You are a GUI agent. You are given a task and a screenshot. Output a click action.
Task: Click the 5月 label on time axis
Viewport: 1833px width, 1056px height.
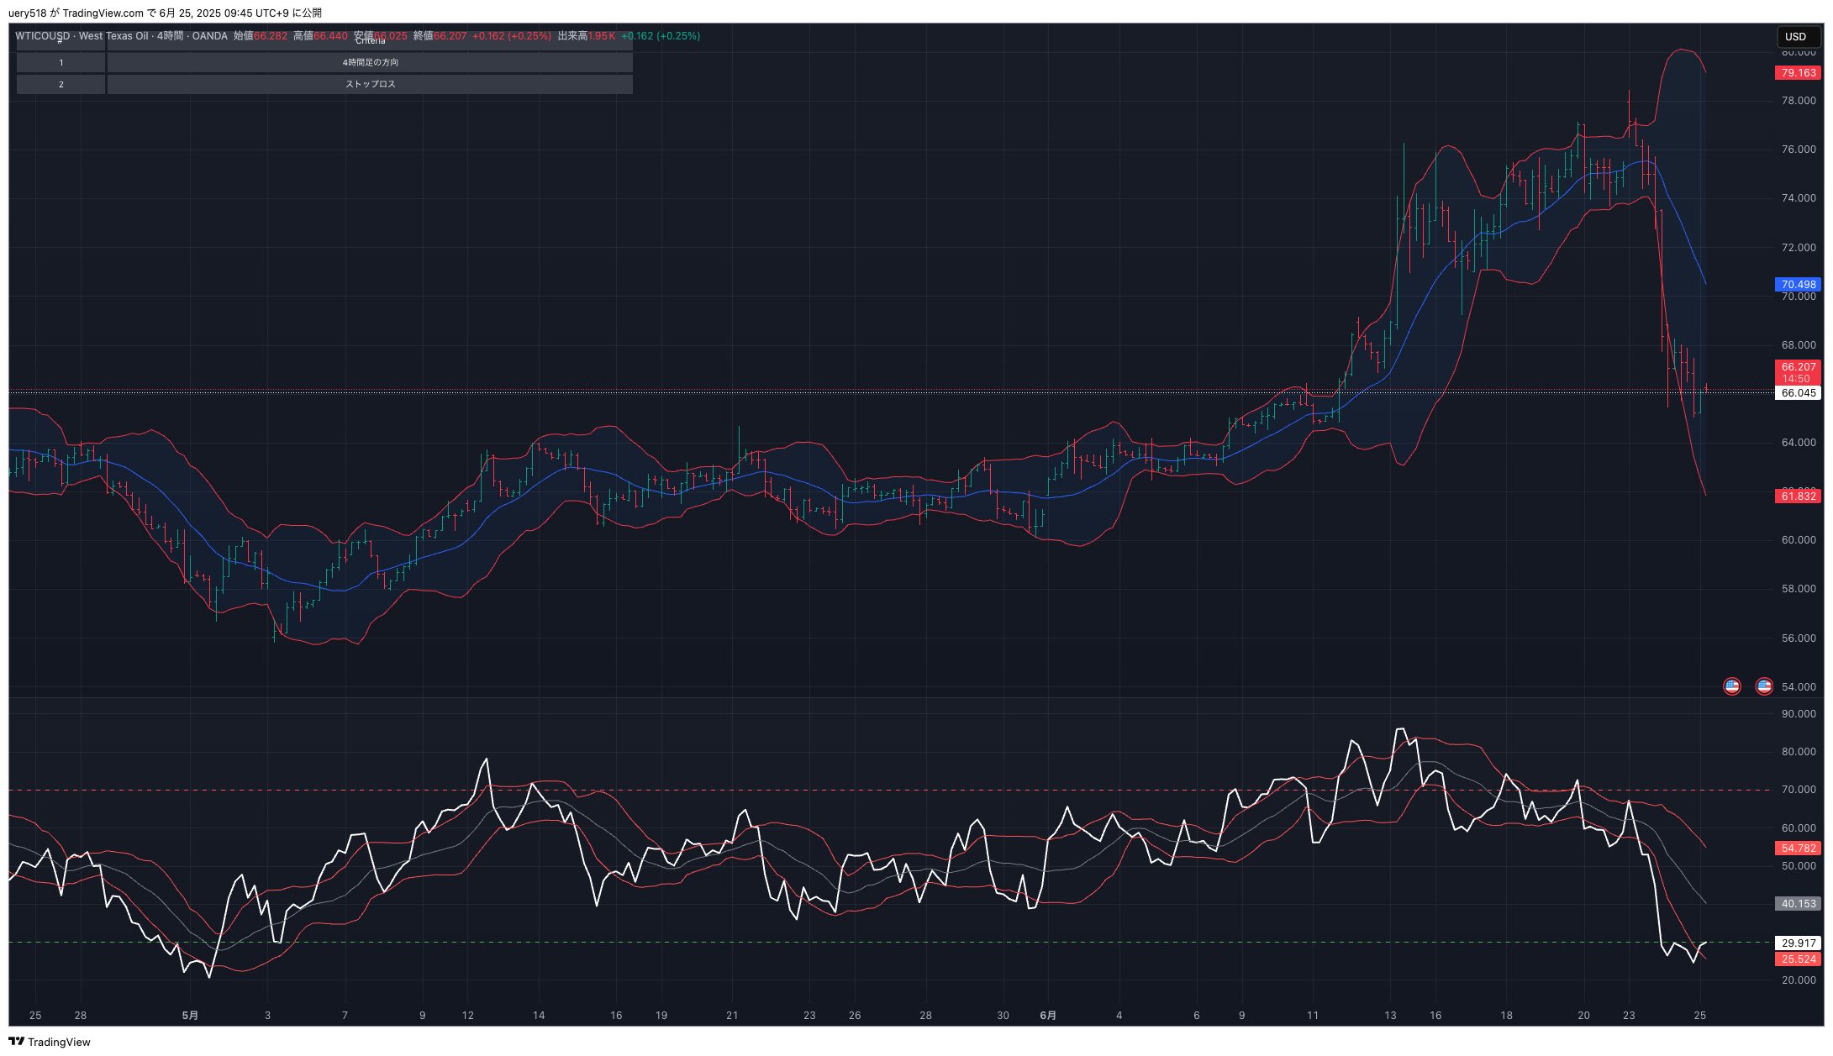coord(190,1016)
